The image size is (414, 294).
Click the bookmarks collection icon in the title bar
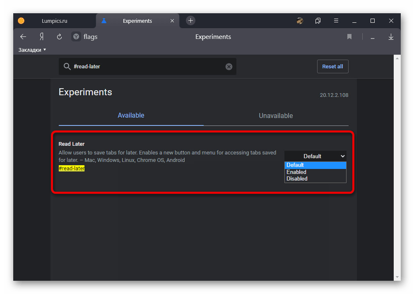(x=318, y=21)
